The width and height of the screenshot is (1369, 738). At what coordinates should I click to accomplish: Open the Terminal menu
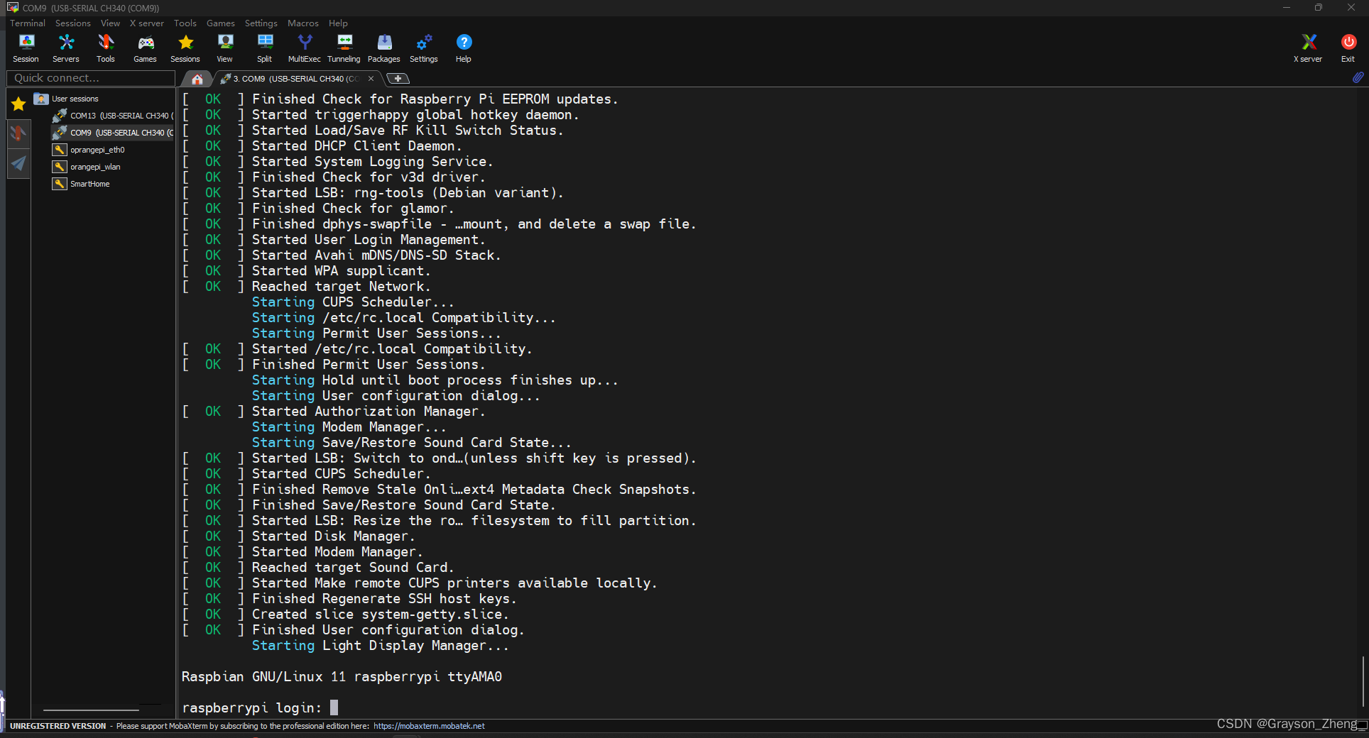[28, 23]
